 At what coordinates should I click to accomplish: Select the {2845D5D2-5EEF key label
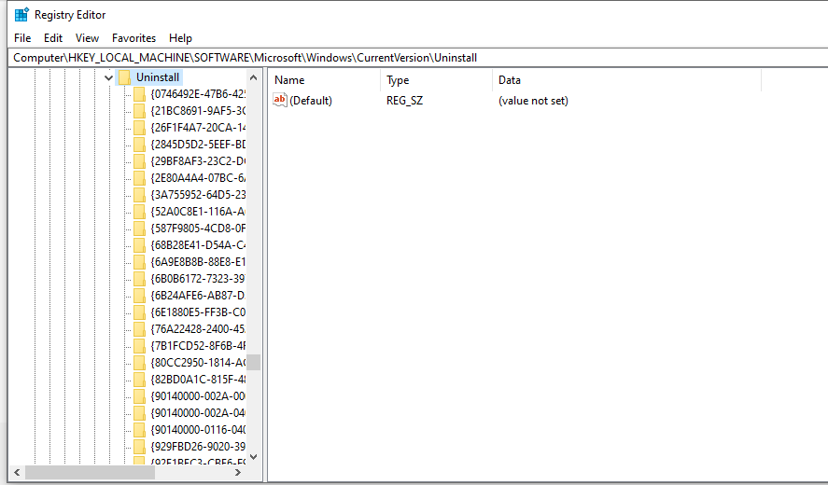point(198,145)
